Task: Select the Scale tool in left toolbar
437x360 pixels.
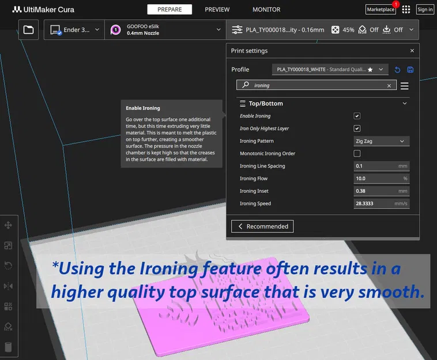Action: 8,245
